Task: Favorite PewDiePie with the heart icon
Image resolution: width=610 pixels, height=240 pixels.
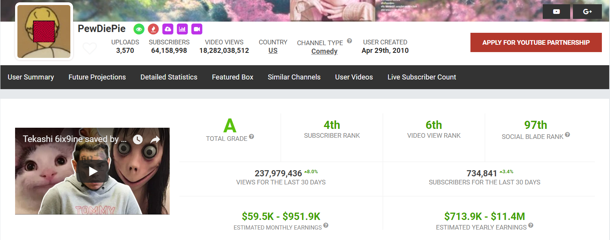Action: point(90,48)
